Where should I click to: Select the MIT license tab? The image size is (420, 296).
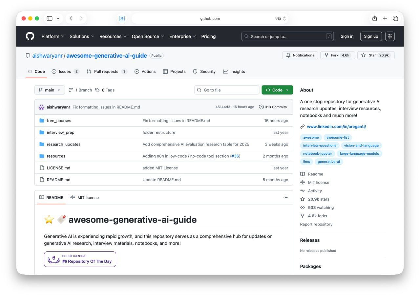(x=84, y=198)
